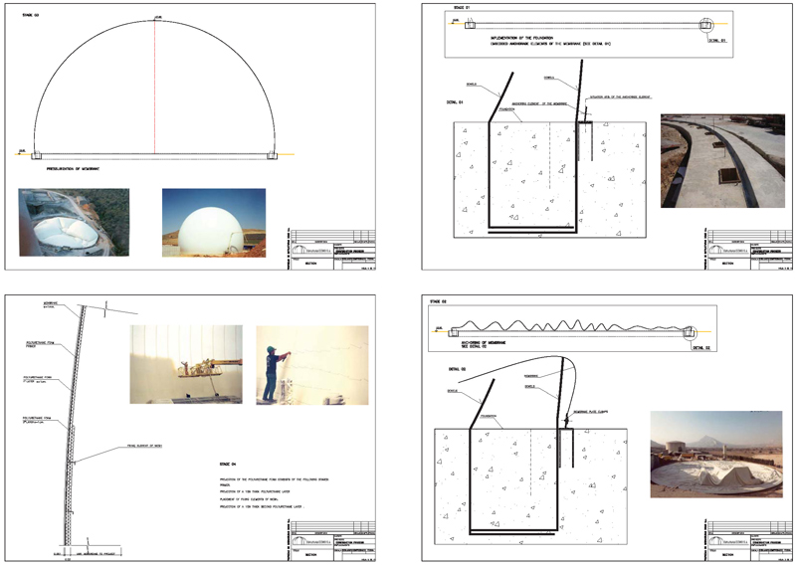Click the "PRESSURIZATION OF MEMBRANE" caption

point(73,169)
